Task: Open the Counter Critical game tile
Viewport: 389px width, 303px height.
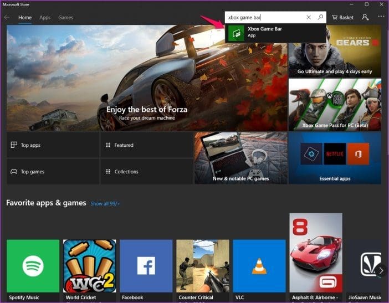Action: (203, 270)
